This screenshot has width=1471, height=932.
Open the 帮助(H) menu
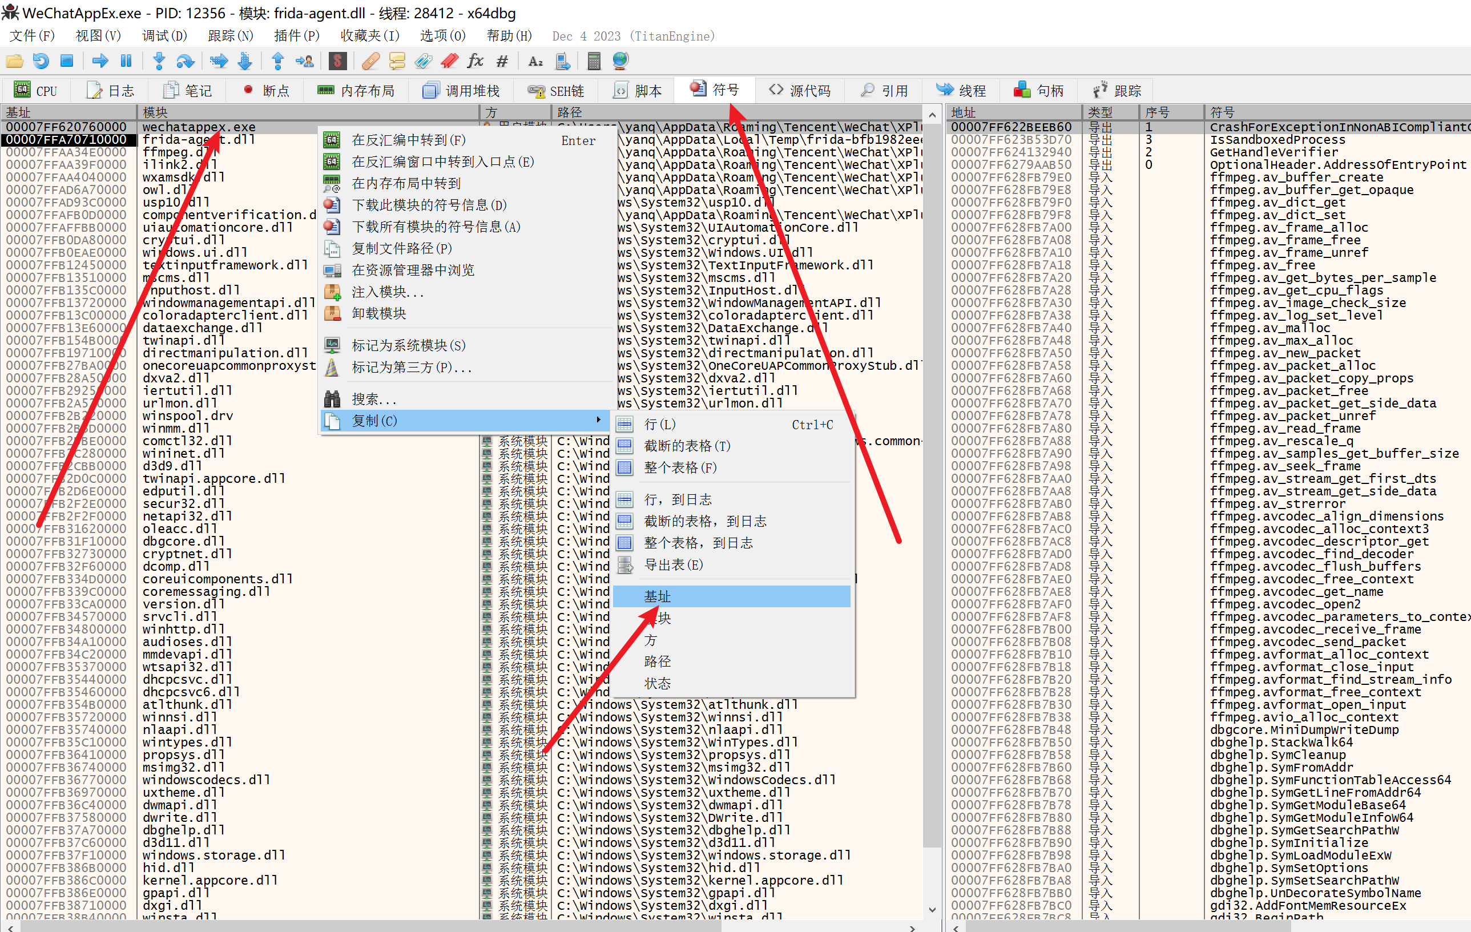509,36
